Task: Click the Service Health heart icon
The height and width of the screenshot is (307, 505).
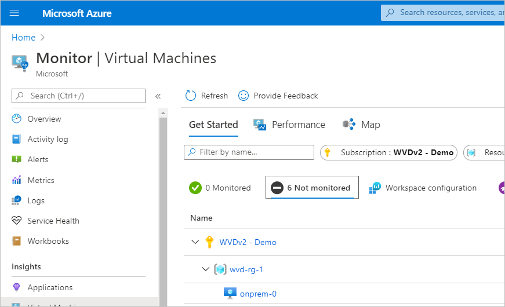Action: click(16, 221)
